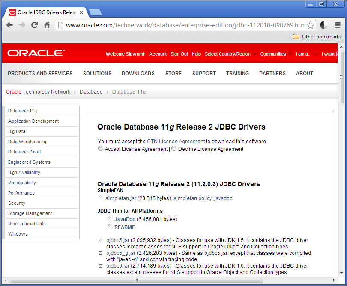Click the Database breadcrumb link
The width and height of the screenshot is (347, 286).
91,91
